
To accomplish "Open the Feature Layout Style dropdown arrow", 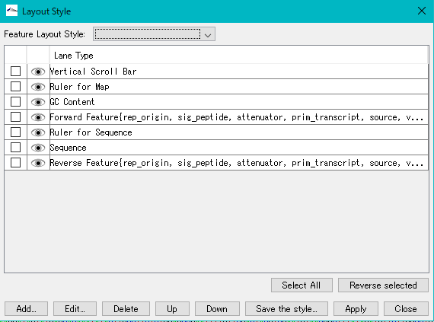I will pyautogui.click(x=208, y=34).
